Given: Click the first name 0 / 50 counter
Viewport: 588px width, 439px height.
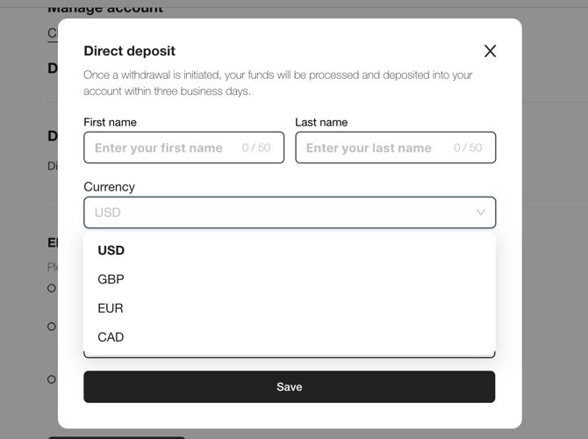Looking at the screenshot, I should [255, 148].
